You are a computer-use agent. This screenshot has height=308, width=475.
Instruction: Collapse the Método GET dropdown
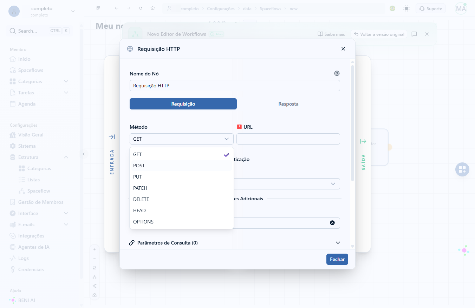click(181, 139)
